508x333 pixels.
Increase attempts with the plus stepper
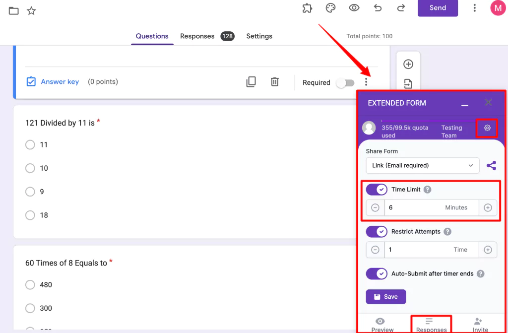(488, 250)
